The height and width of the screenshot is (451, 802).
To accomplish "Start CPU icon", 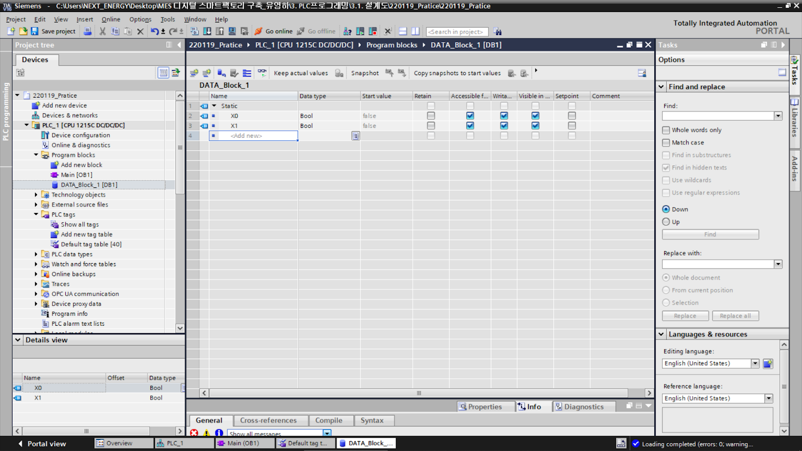I will point(360,31).
